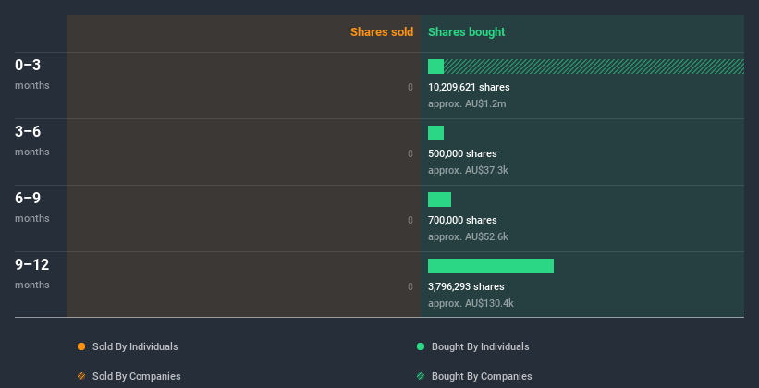
Task: Click the striped Bought By Companies legend icon
Action: click(x=421, y=376)
